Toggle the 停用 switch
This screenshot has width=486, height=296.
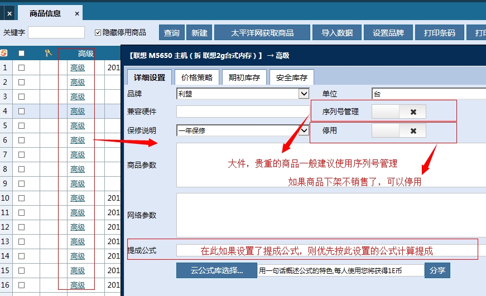pyautogui.click(x=398, y=130)
